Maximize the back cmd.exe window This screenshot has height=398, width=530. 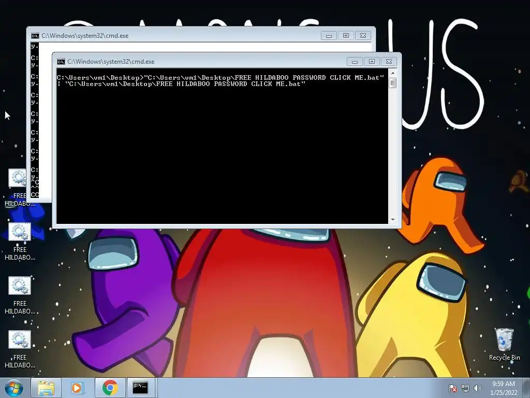(346, 36)
